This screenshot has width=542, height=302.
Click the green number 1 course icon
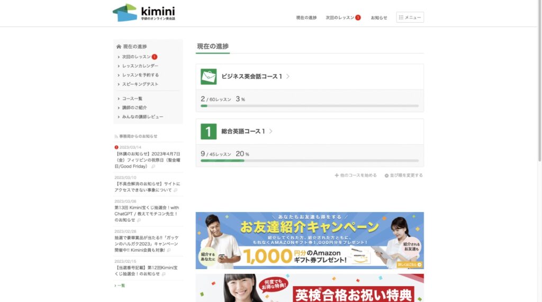(x=209, y=131)
